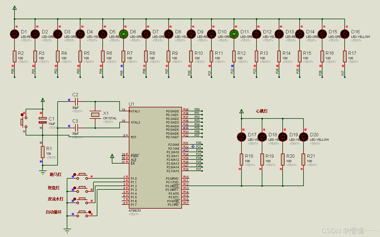Image resolution: width=380 pixels, height=237 pixels.
Task: Click resistor symbol R17
Action: tap(345, 56)
